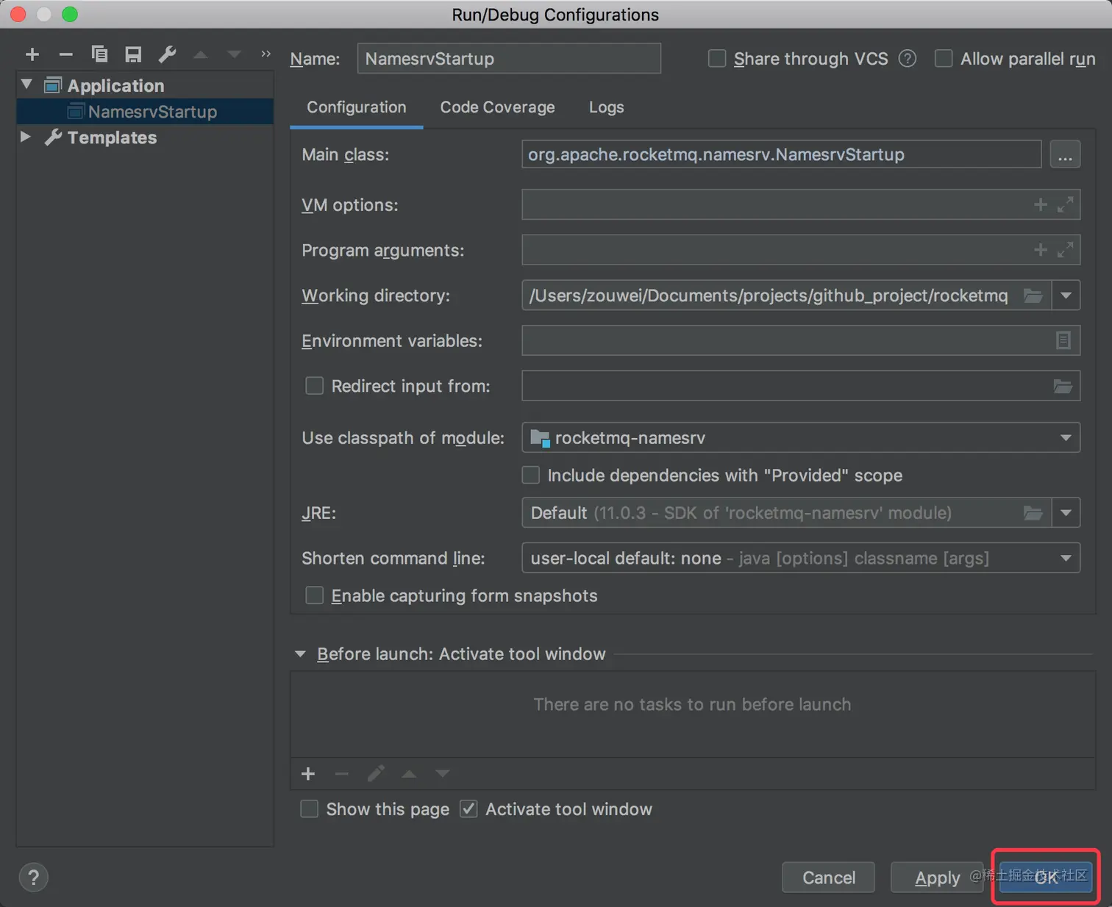Tick the Redirect input from checkbox
Viewport: 1112px width, 907px height.
pyautogui.click(x=314, y=386)
